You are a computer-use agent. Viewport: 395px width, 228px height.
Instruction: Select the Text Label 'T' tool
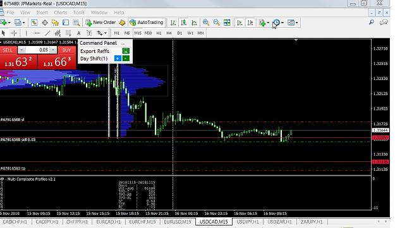coord(89,33)
